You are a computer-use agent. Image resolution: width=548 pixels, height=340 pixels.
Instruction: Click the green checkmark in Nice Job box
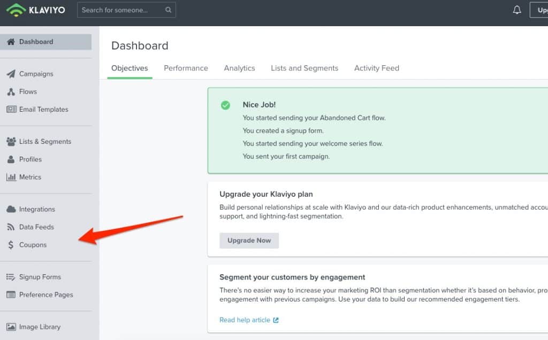pos(225,105)
